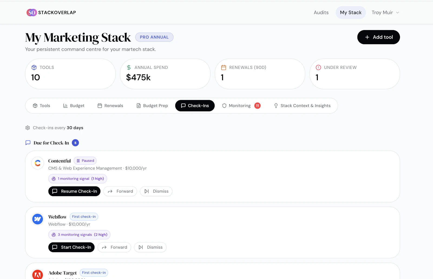Click the red 11 Monitoring badge
The image size is (433, 279).
tap(257, 106)
